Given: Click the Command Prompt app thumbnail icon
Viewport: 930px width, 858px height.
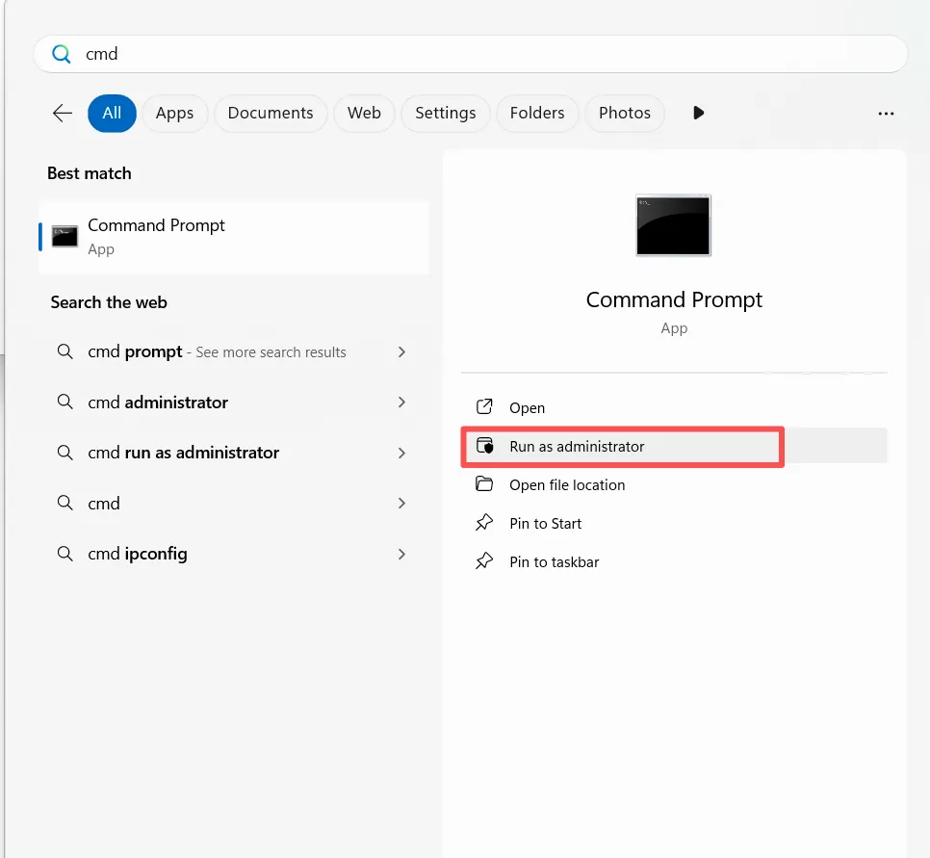Looking at the screenshot, I should point(672,224).
